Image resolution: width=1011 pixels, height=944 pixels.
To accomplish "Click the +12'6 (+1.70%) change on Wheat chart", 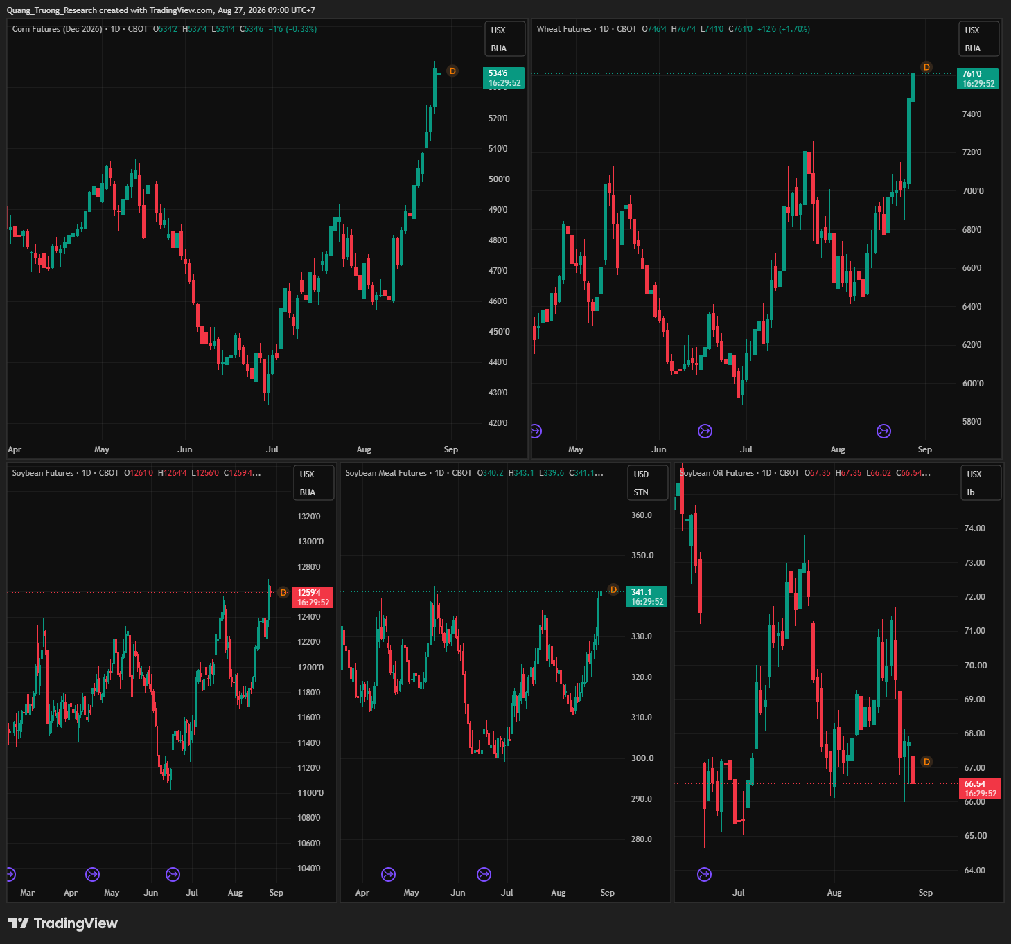I will pos(784,29).
